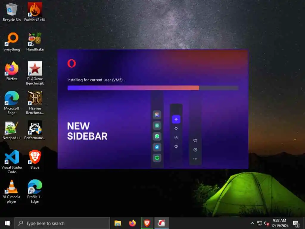The width and height of the screenshot is (305, 229).
Task: Click the Opera logo in installer
Action: (x=71, y=64)
